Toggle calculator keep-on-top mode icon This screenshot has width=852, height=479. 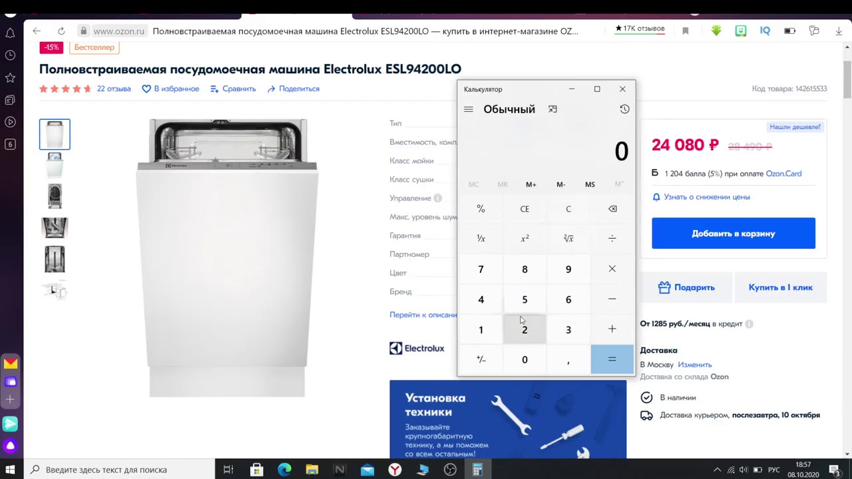(x=552, y=109)
